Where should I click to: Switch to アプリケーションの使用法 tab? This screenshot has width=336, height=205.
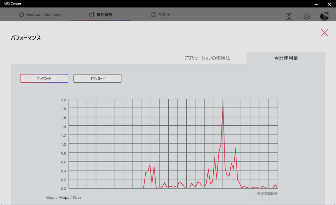207,58
